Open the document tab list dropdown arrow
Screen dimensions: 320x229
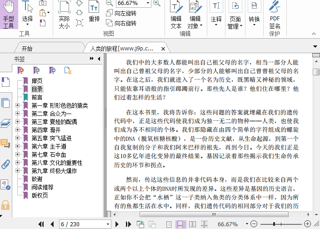[x=315, y=47]
